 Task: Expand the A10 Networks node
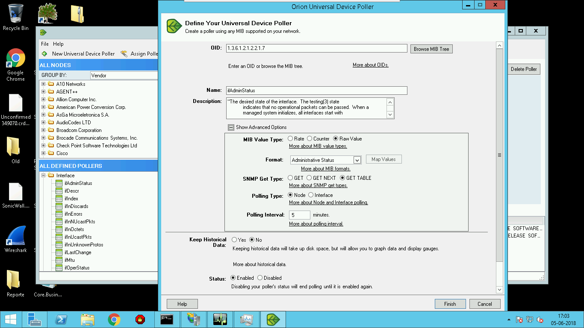click(43, 84)
